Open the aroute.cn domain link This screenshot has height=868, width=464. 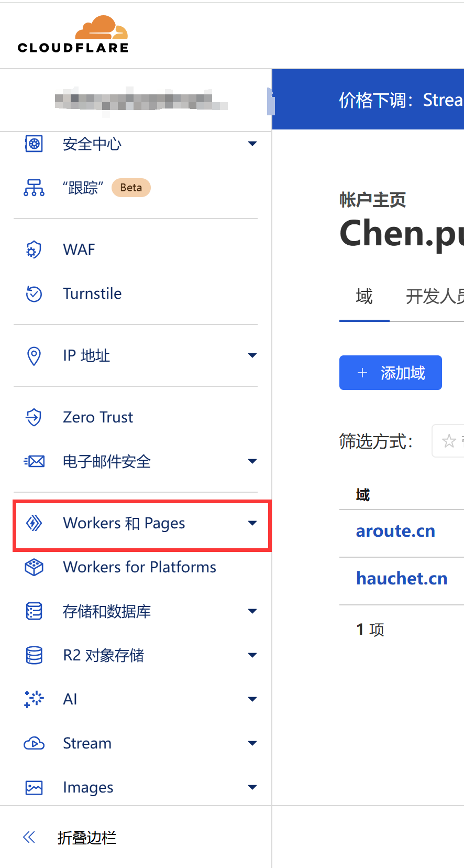(x=395, y=531)
